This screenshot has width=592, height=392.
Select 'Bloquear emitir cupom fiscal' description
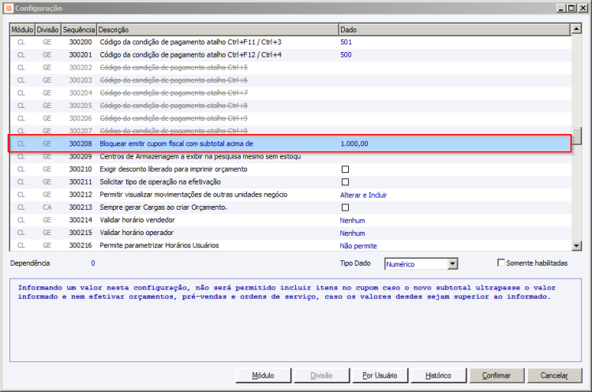[x=176, y=144]
